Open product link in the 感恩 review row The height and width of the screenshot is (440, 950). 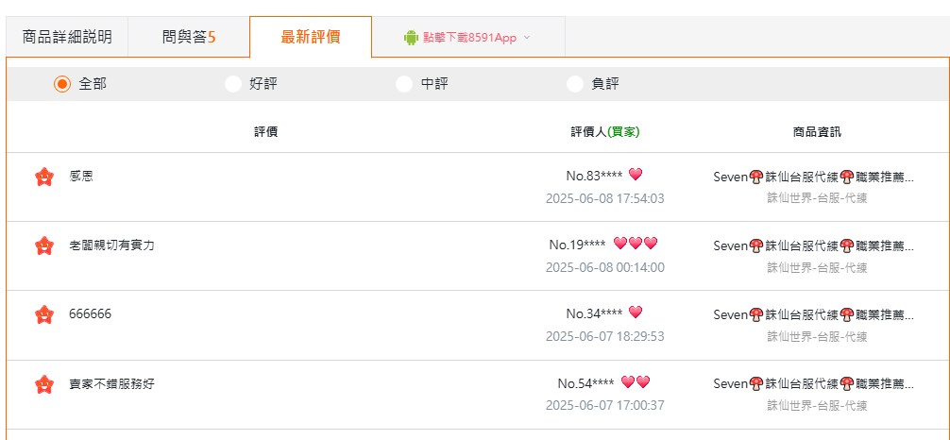coord(813,178)
